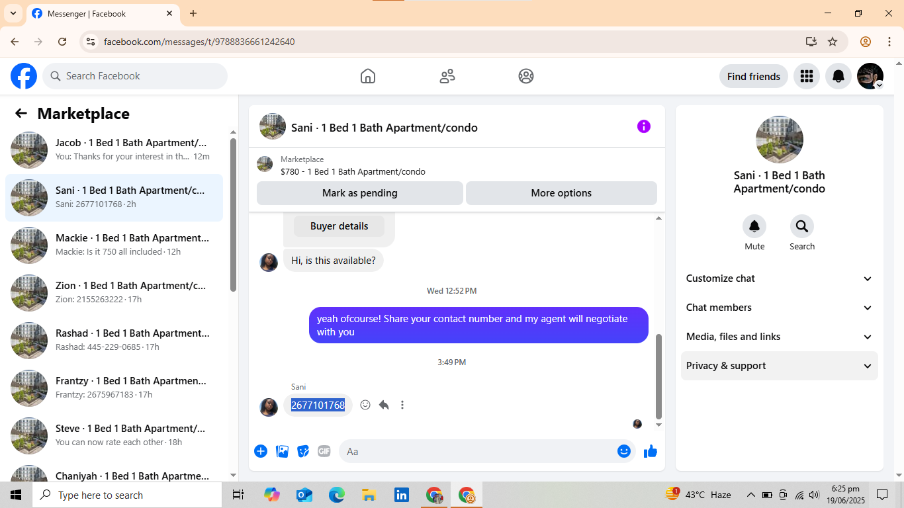Open Mackie's apartment chat
This screenshot has height=508, width=904.
coord(114,245)
